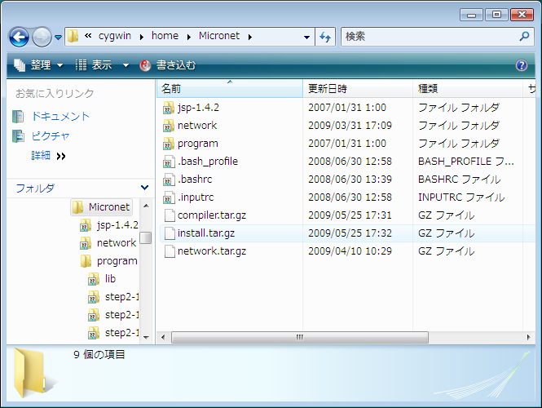Open the address bar history dropdown

pyautogui.click(x=306, y=37)
